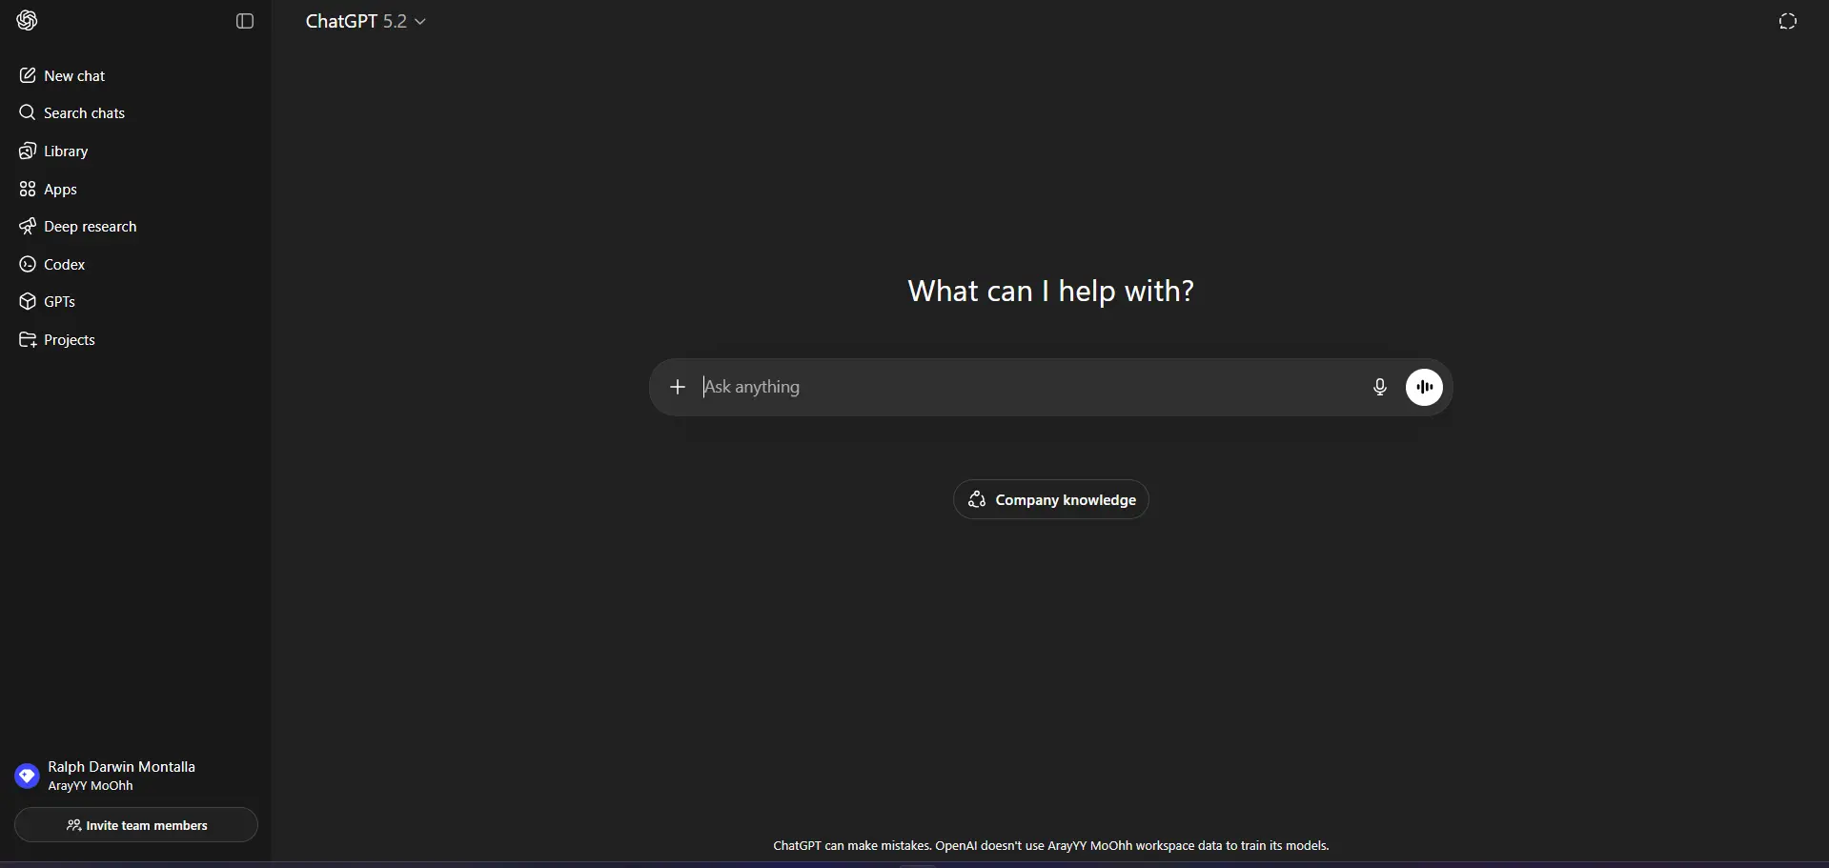1829x868 pixels.
Task: Collapse the sidebar with the panel toggle
Action: click(245, 21)
